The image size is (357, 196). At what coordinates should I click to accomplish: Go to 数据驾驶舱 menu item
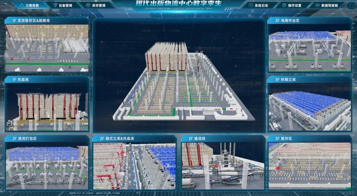point(330,5)
